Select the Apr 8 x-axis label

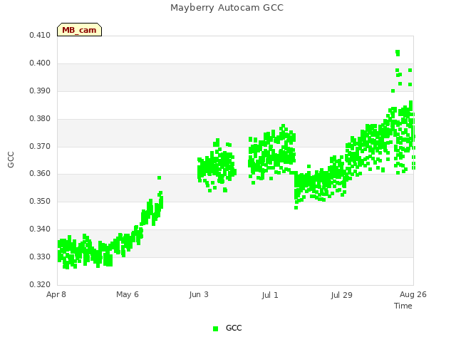(56, 294)
